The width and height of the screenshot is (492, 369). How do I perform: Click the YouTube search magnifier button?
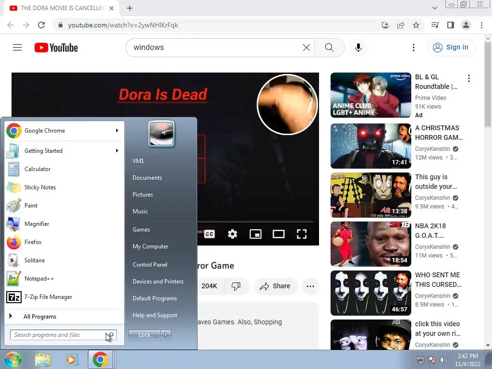coord(330,48)
